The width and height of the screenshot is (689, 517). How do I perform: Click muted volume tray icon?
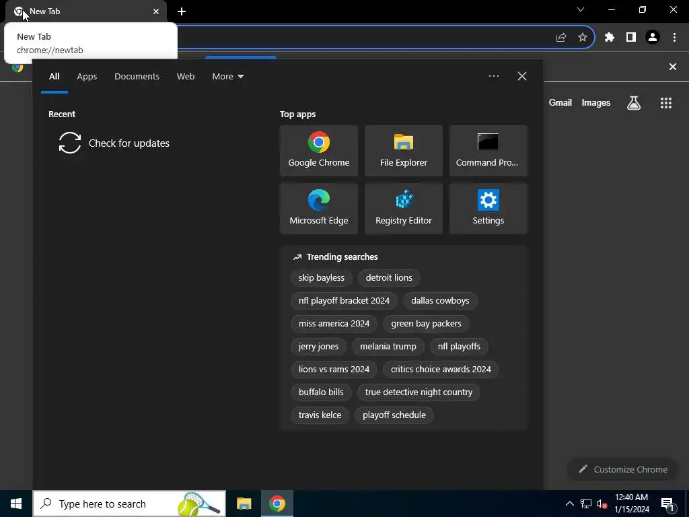point(602,504)
